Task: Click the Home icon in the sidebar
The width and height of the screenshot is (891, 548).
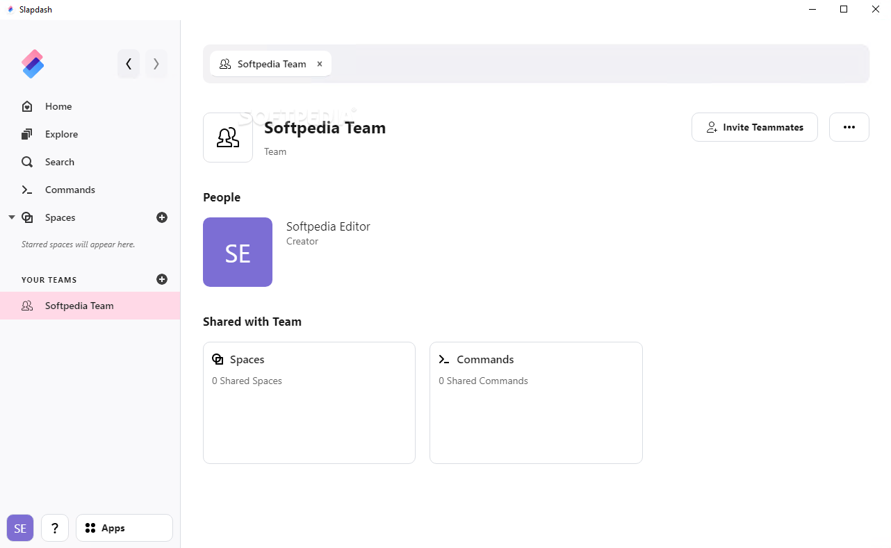Action: (x=27, y=106)
